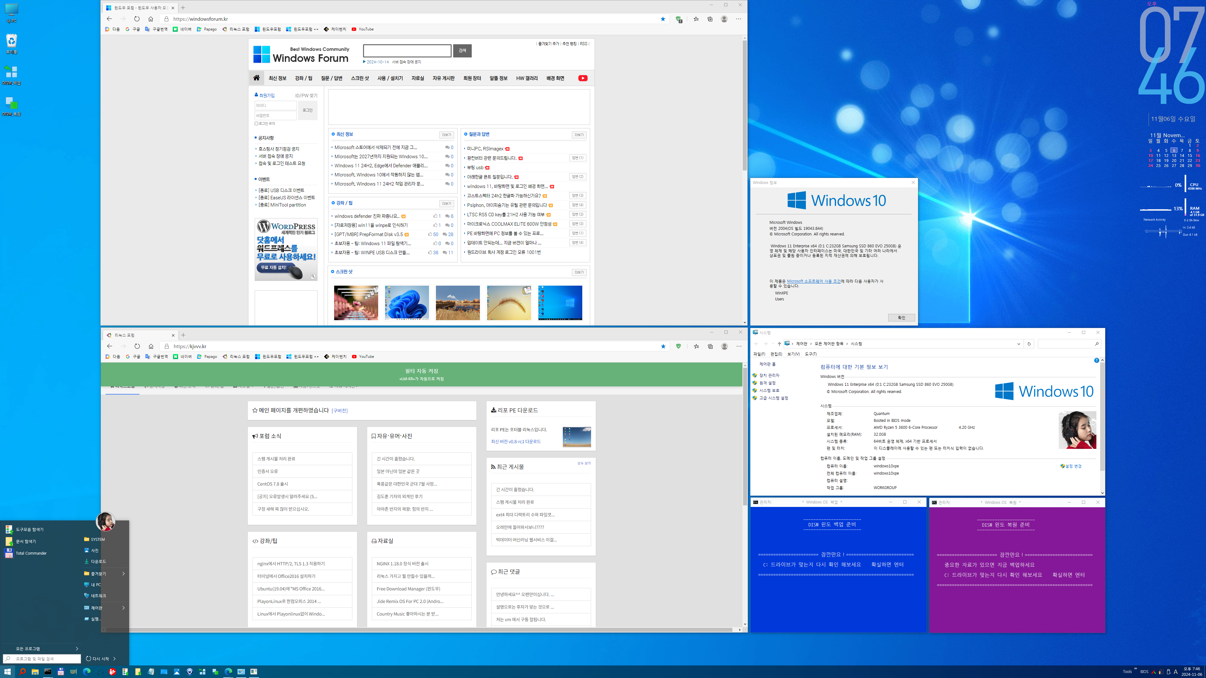Open first screenshot thumbnail in 스크린 샷 section

point(356,303)
